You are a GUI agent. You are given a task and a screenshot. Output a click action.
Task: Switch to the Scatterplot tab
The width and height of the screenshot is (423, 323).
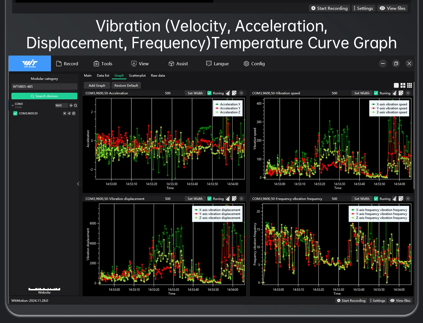137,76
